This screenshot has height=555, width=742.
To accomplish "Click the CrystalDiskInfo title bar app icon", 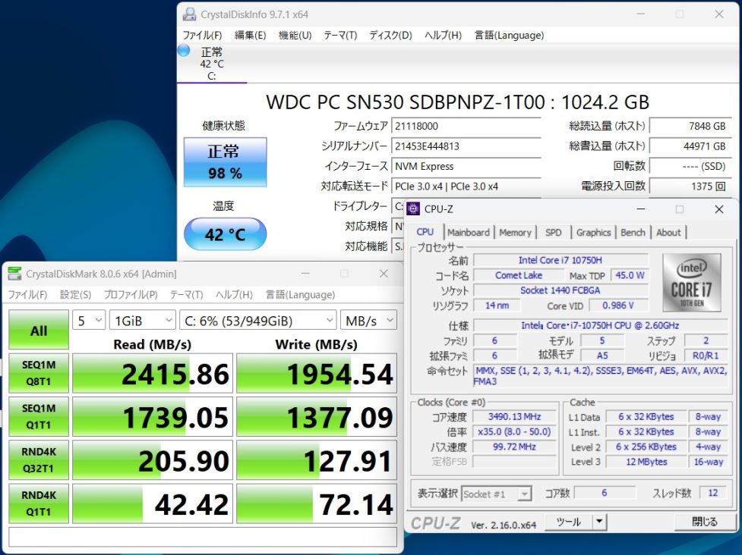I will (x=189, y=14).
